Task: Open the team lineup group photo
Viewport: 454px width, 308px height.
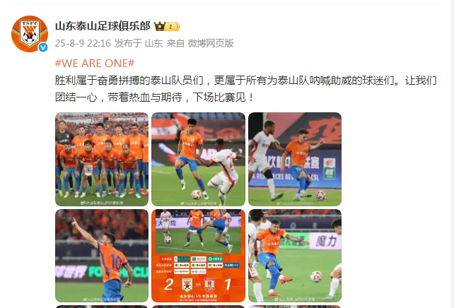Action: [x=102, y=159]
